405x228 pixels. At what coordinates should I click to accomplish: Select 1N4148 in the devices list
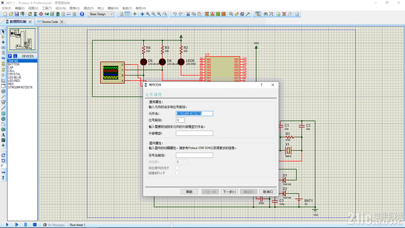[x=22, y=61]
